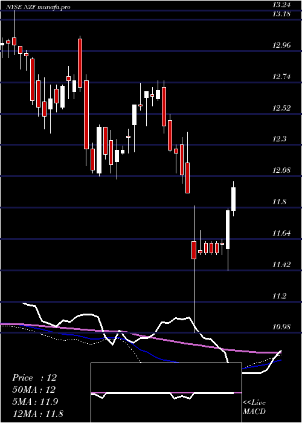Click the 11.64 price axis label
The width and height of the screenshot is (302, 423).
tap(281, 233)
